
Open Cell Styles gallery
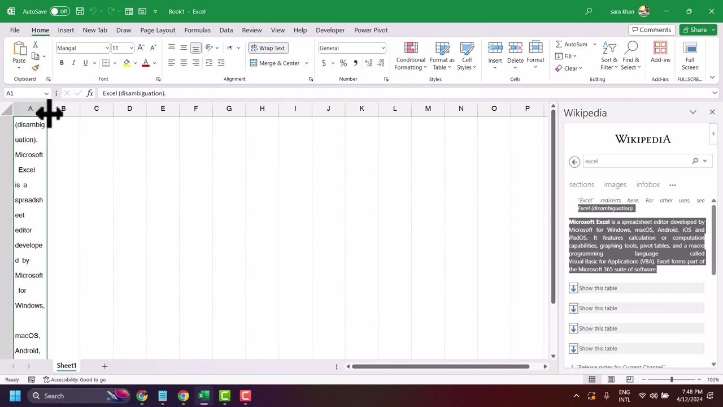click(467, 55)
